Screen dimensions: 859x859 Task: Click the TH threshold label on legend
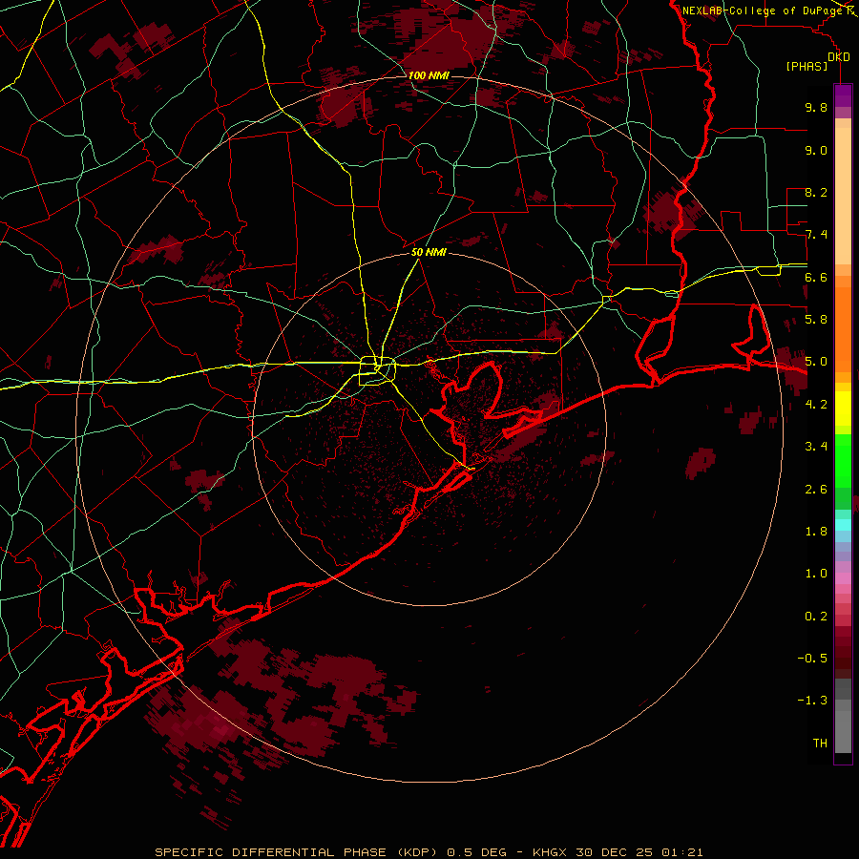820,744
